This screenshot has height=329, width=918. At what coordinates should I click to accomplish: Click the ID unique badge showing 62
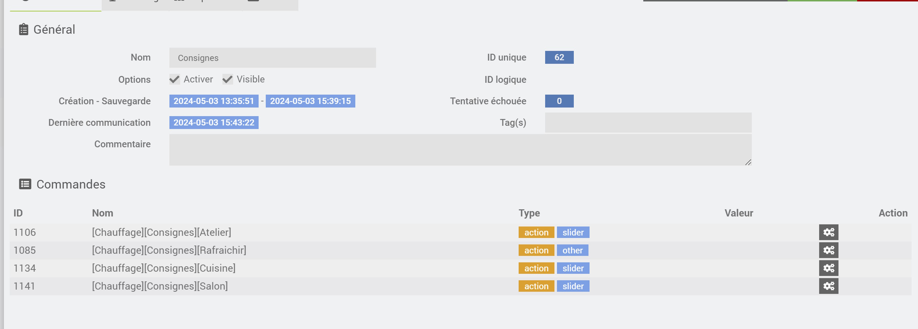coord(559,57)
